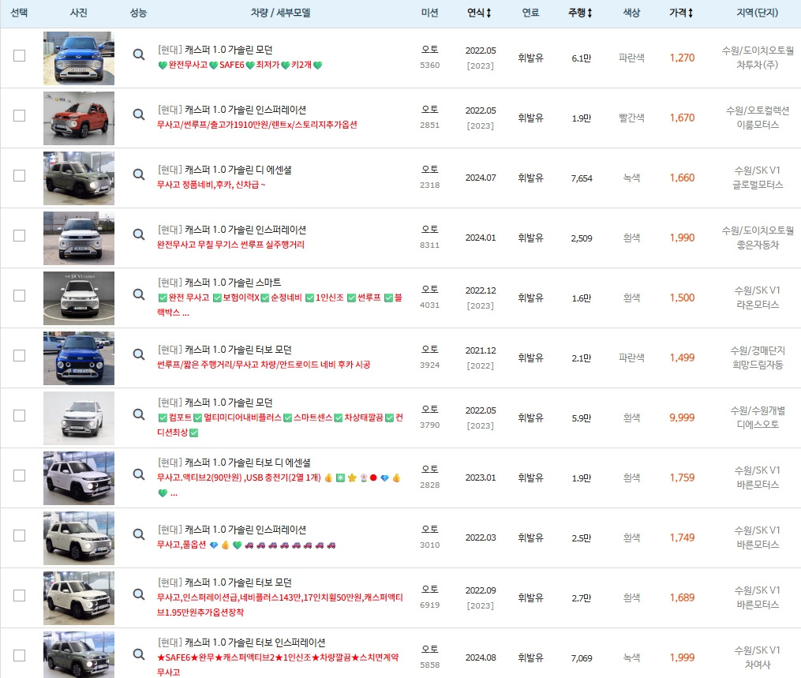The width and height of the screenshot is (801, 678).
Task: Sort list by 주행 column header
Action: [x=580, y=13]
